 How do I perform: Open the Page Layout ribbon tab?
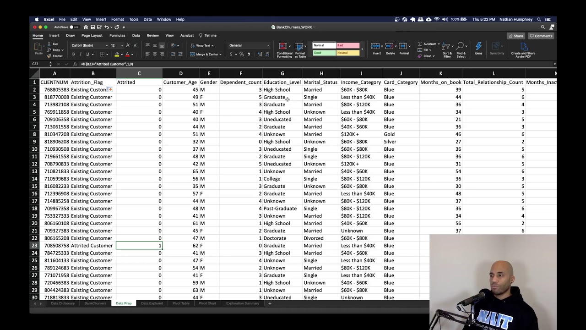coord(92,35)
